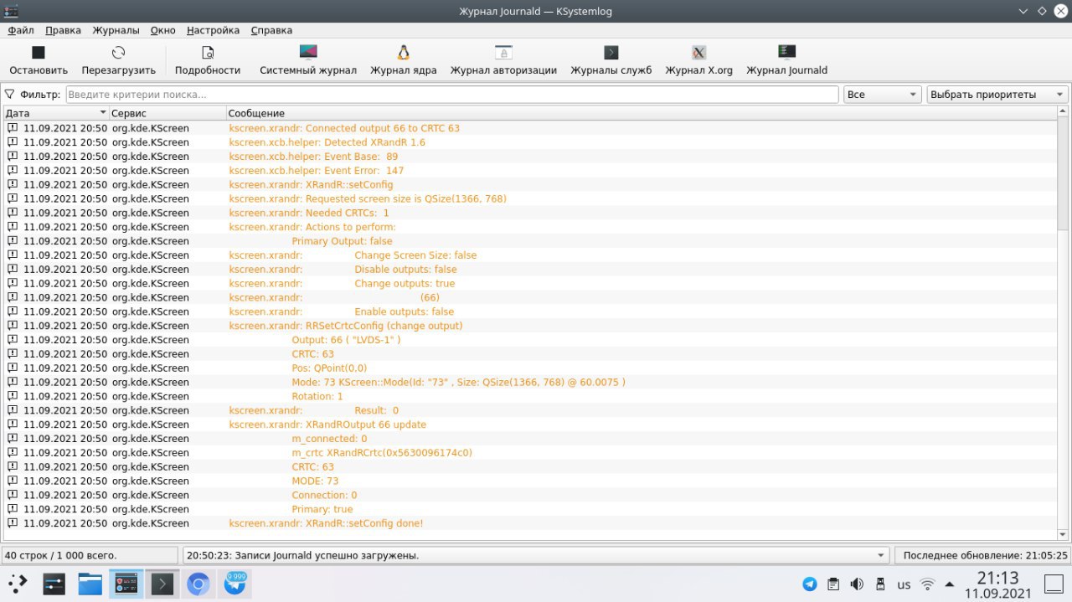
Task: Click Сообщение column header
Action: click(642, 113)
